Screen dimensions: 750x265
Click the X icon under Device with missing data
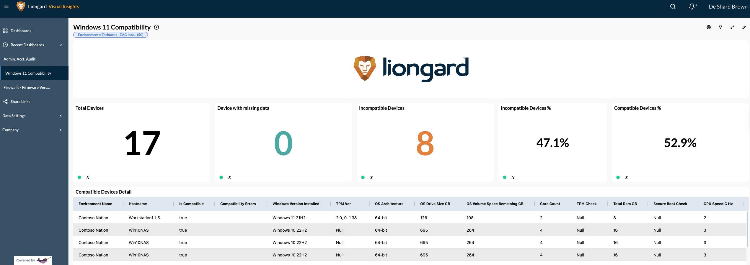(x=229, y=177)
